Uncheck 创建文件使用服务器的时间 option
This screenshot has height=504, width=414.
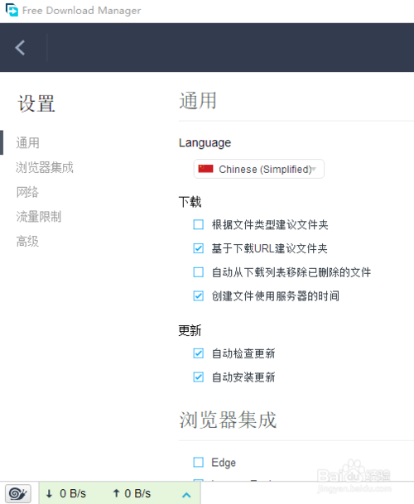(199, 295)
